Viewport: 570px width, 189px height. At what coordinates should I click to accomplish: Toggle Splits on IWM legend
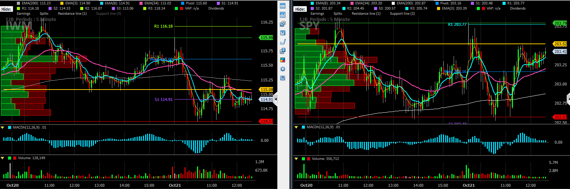coord(44,13)
